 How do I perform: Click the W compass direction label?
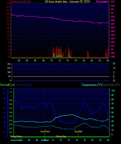tap(114, 68)
